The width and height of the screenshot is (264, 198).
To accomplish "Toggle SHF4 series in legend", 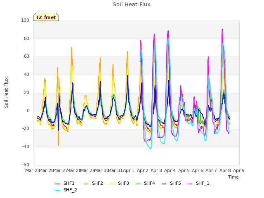I will [145, 183].
